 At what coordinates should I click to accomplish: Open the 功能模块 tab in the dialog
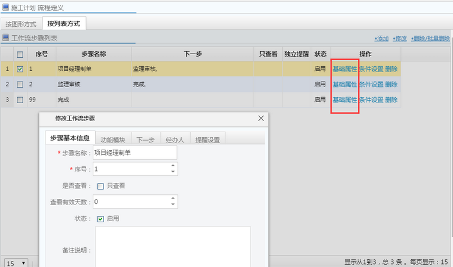pos(112,140)
